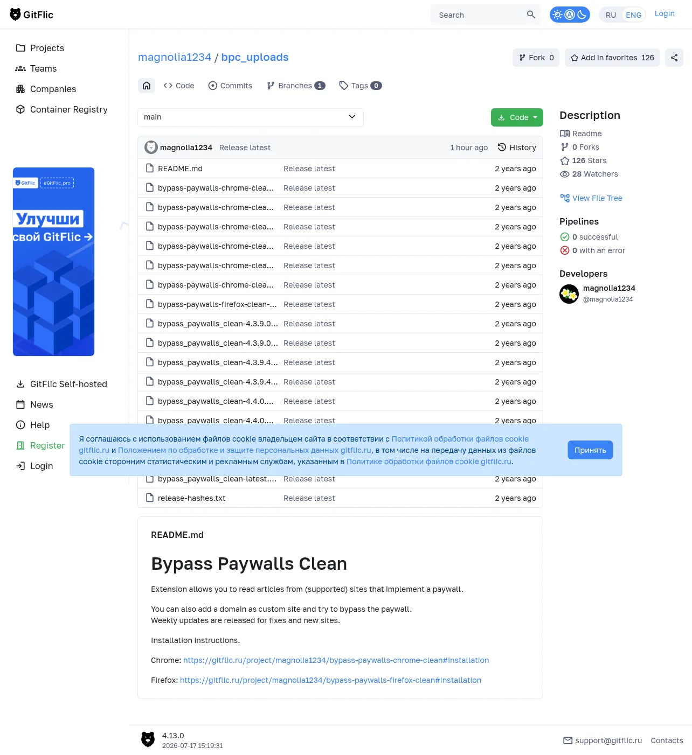Screen dimensions: 692x755
Task: Switch to the Code tab
Action: 179,86
